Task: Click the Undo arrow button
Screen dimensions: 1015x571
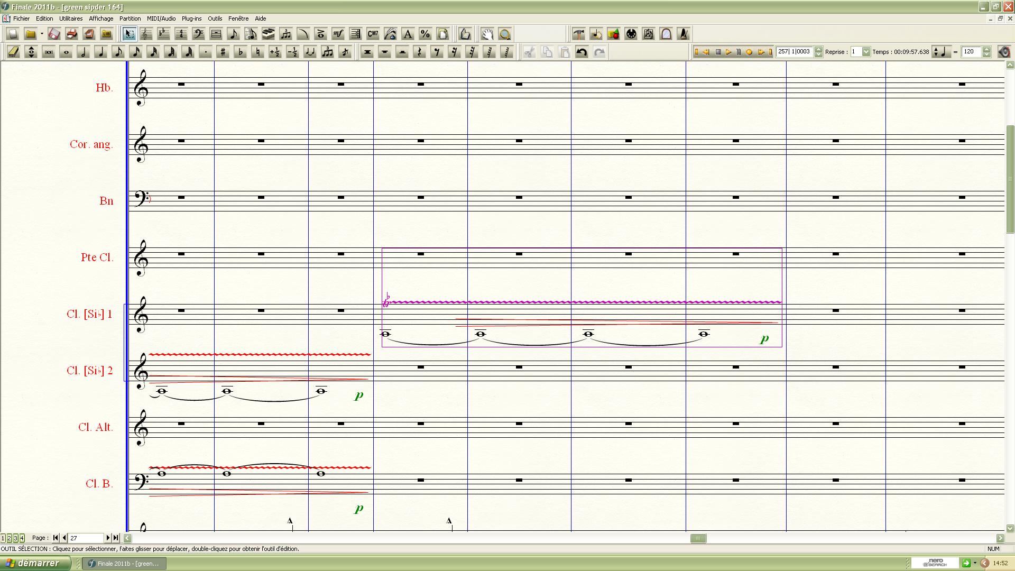Action: pos(582,52)
